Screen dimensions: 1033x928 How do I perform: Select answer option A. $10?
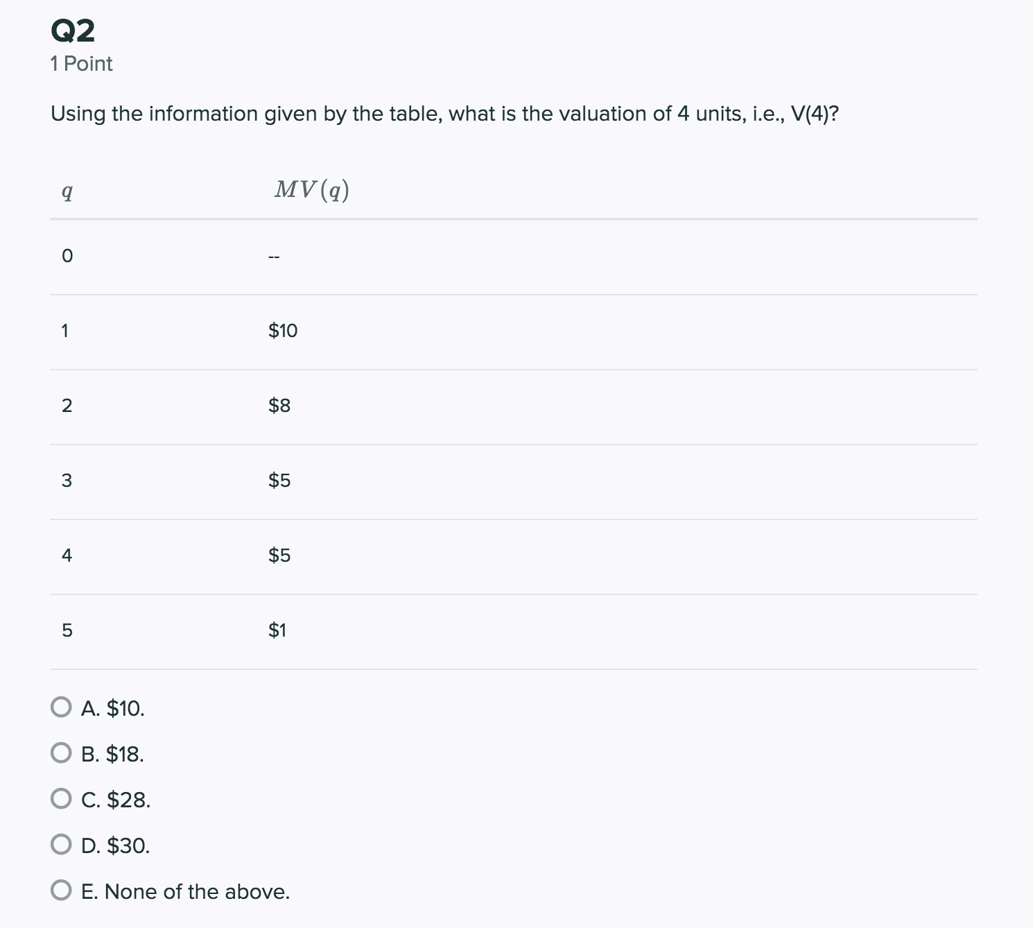(x=62, y=708)
